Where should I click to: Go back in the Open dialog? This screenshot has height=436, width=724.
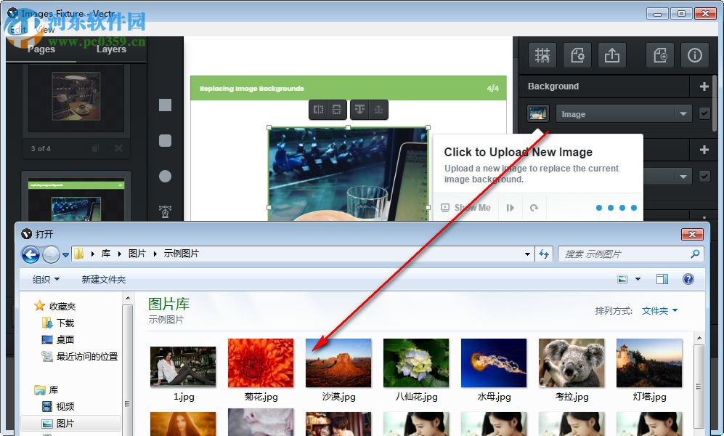click(x=30, y=254)
